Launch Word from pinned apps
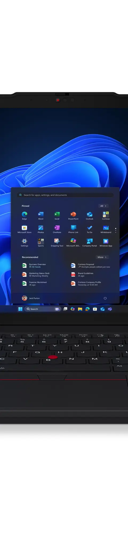This screenshot has height=535, width=128. point(41,215)
